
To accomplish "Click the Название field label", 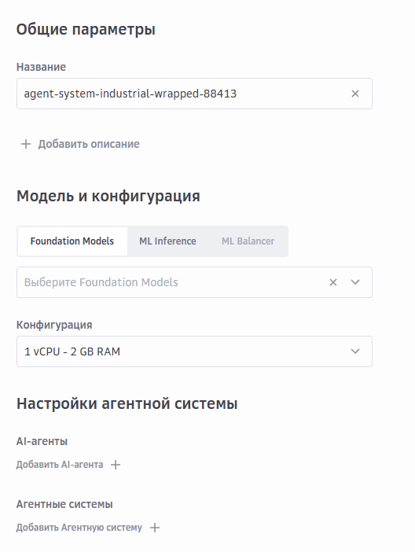I will tap(41, 67).
